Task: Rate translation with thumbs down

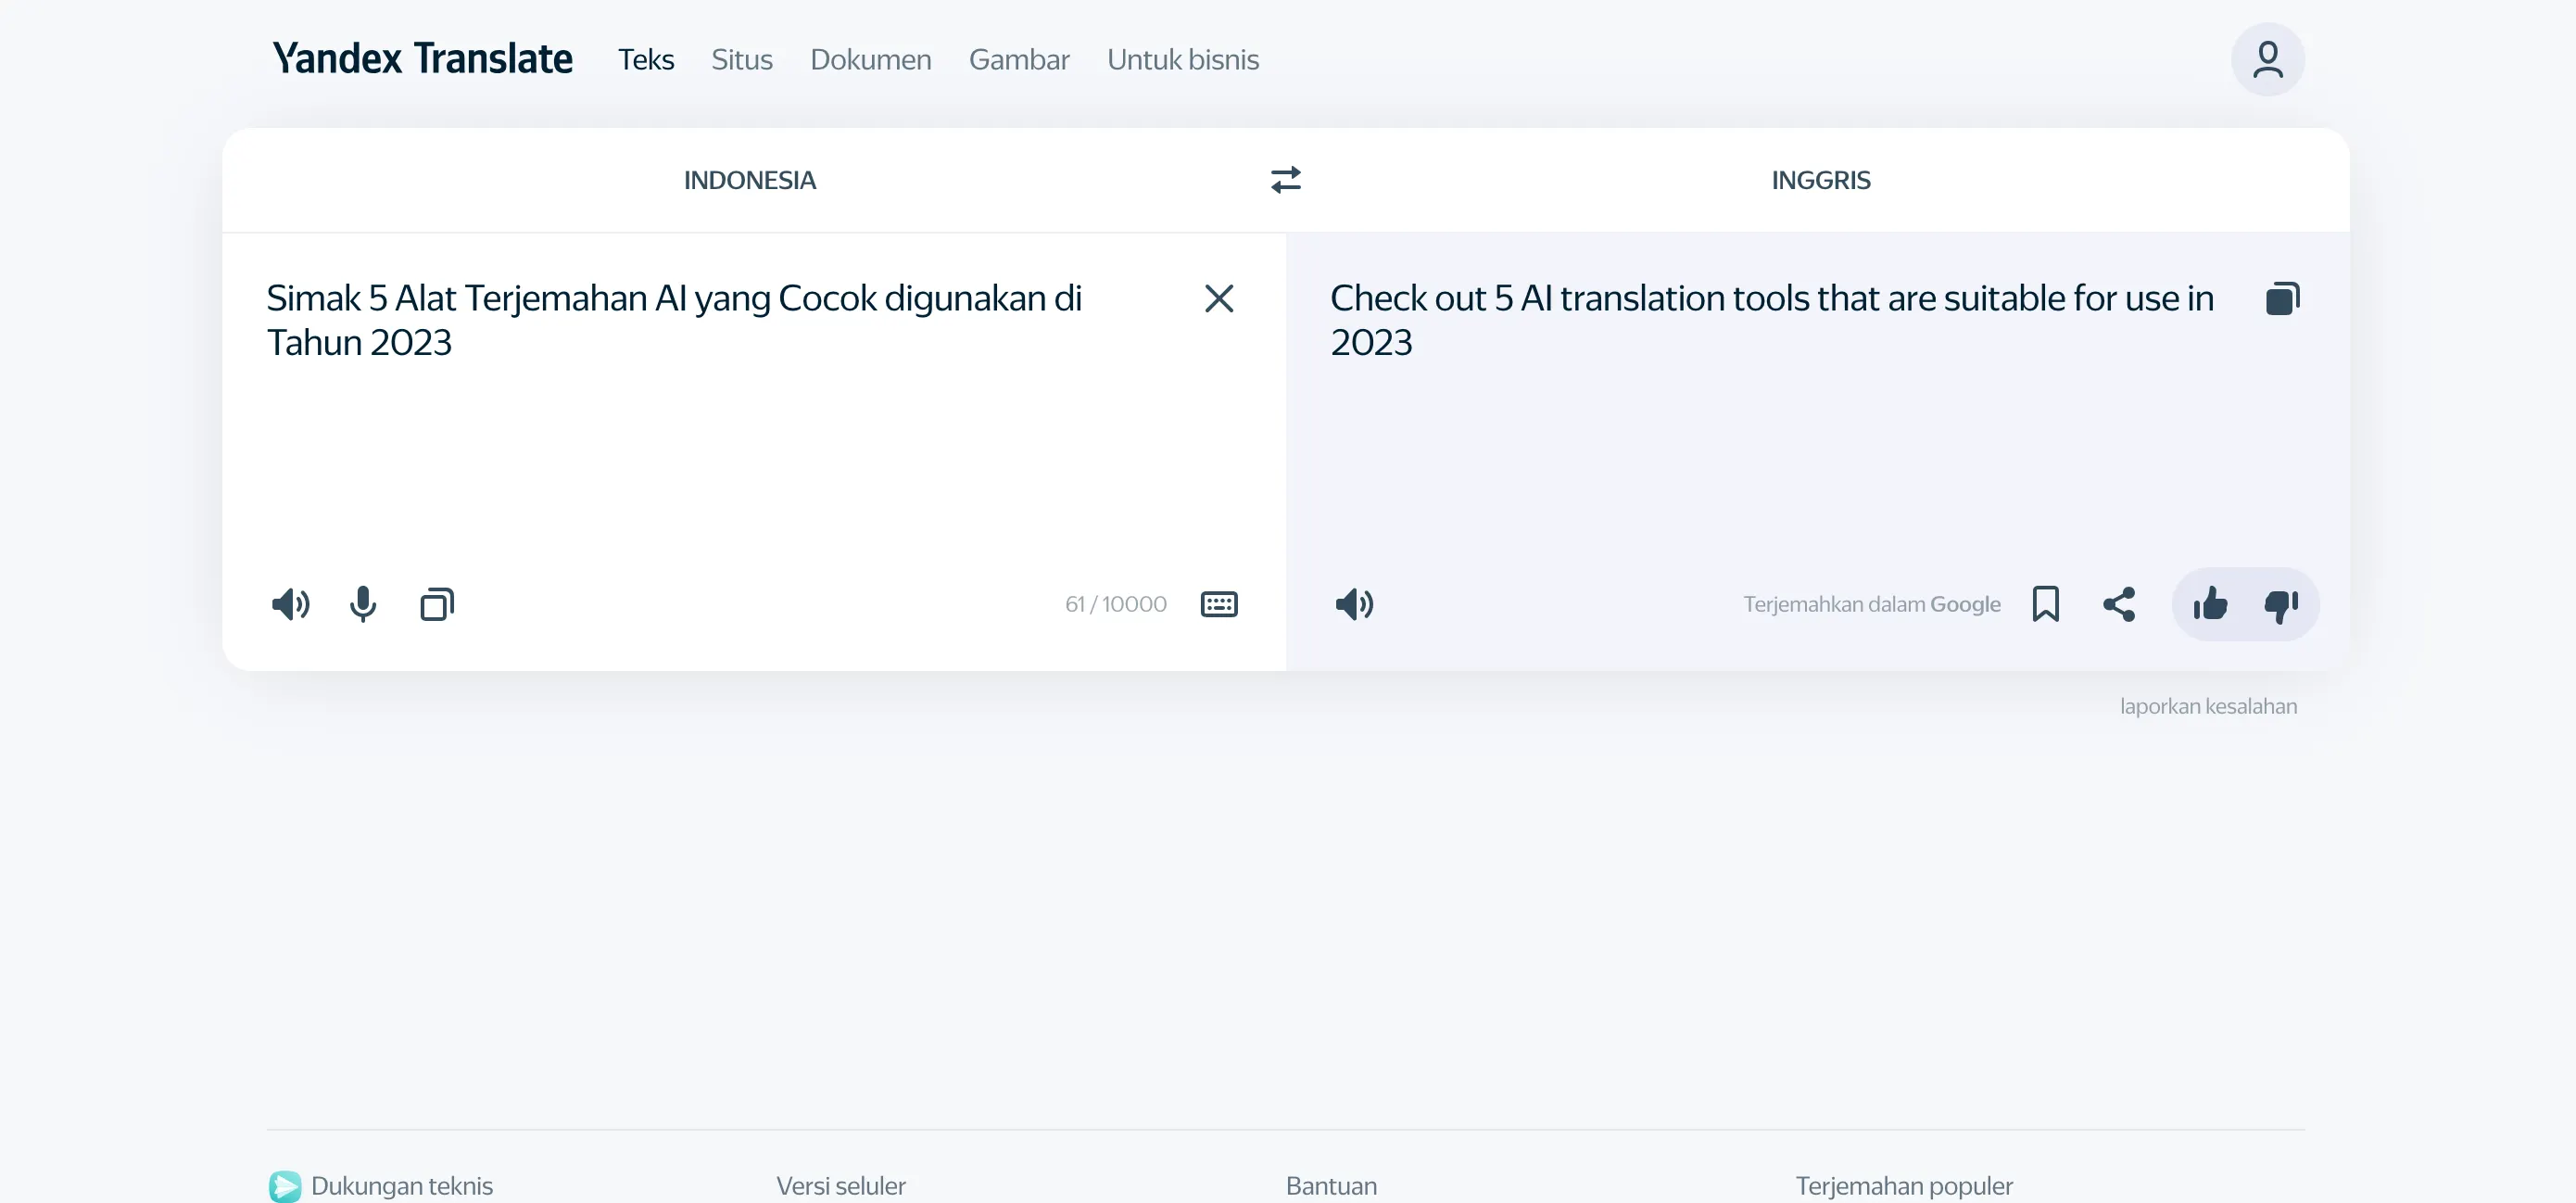Action: (2281, 604)
